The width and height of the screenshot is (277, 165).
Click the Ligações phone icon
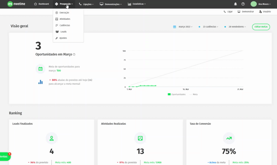[x=80, y=4]
